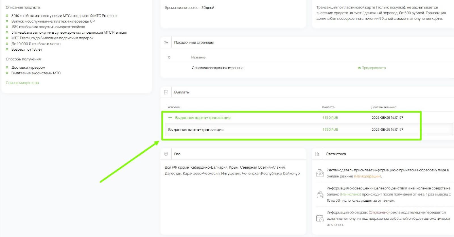Screen dimensions: 454x237
Task: Click the wallet icon in the Статистика panel
Action: click(x=320, y=194)
